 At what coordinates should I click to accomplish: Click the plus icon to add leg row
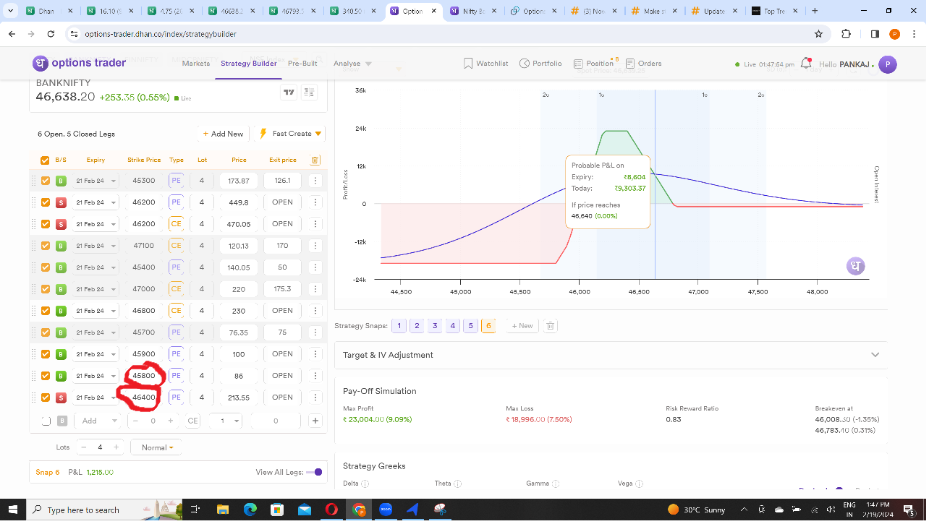(315, 421)
